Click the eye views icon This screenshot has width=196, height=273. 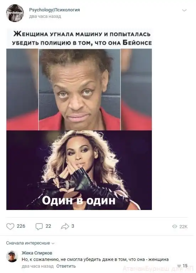click(x=175, y=226)
